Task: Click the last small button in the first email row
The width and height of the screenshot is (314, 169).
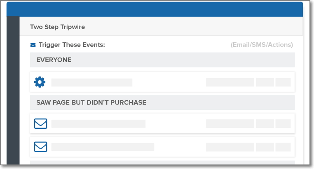Action: (x=283, y=124)
